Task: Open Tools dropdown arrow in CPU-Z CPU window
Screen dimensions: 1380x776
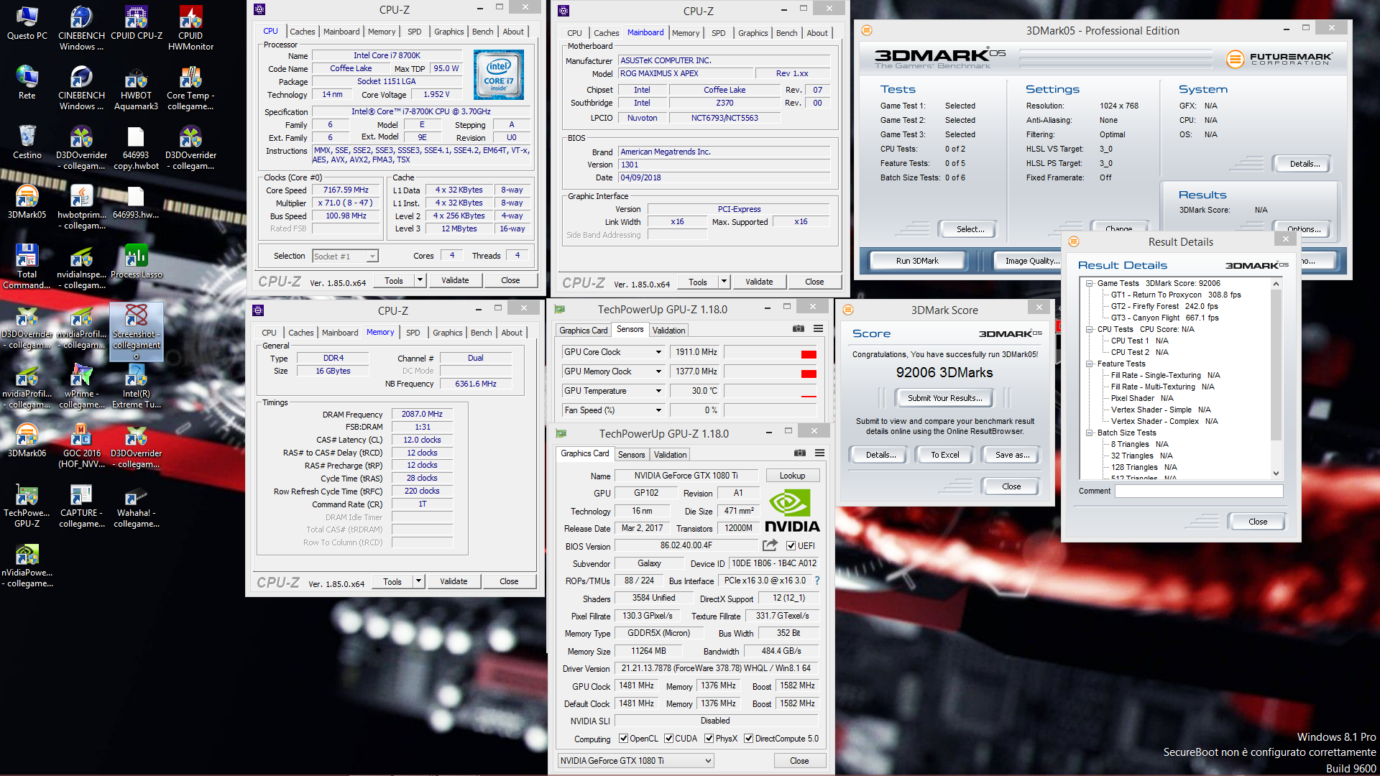Action: pyautogui.click(x=420, y=280)
